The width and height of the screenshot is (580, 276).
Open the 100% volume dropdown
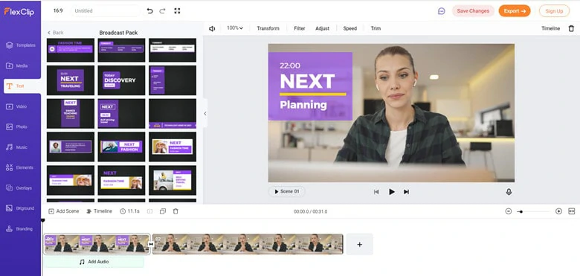[x=235, y=28]
